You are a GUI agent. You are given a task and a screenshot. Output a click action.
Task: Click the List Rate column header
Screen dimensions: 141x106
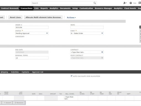tap(21, 93)
